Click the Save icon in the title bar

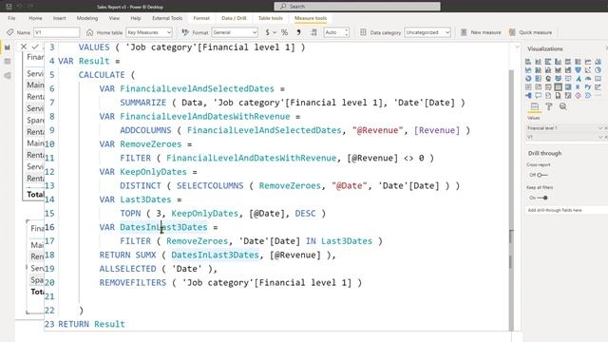pyautogui.click(x=9, y=7)
